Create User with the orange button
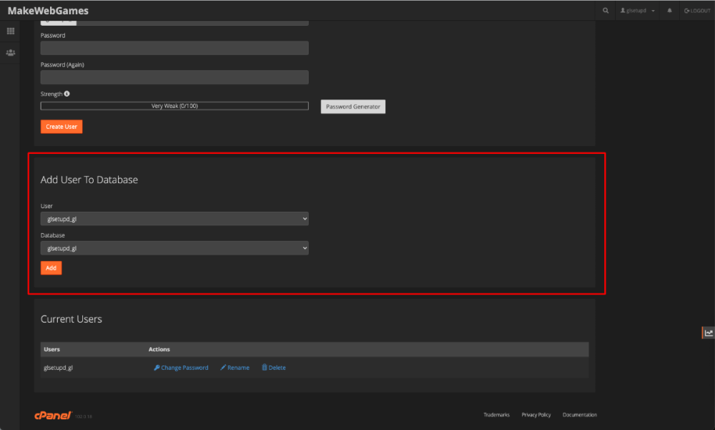Image resolution: width=715 pixels, height=430 pixels. pyautogui.click(x=61, y=126)
